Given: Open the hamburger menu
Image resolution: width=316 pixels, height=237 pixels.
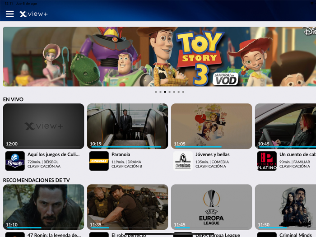Looking at the screenshot, I should (9, 14).
